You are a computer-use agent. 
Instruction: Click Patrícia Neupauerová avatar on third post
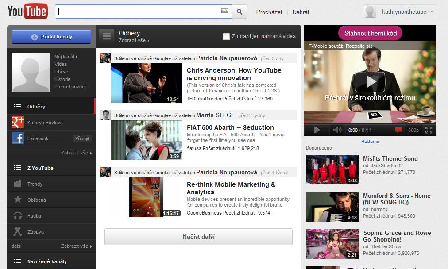point(105,172)
